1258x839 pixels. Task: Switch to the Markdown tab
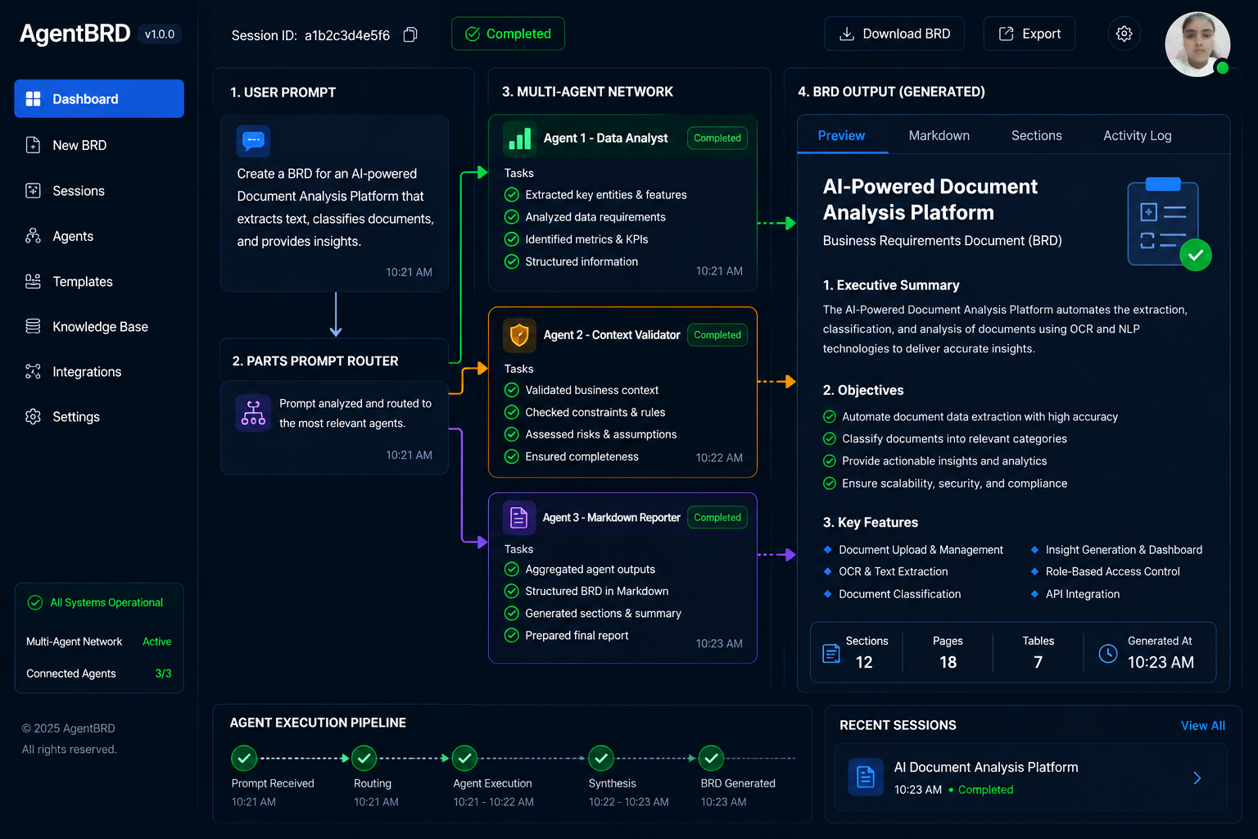pyautogui.click(x=939, y=136)
